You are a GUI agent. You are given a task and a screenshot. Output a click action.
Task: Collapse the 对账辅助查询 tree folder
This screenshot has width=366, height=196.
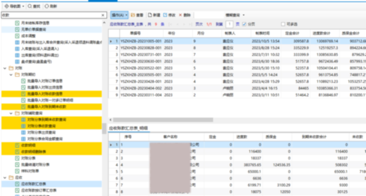[x=11, y=113]
